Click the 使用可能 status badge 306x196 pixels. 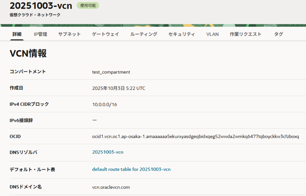tap(88, 5)
